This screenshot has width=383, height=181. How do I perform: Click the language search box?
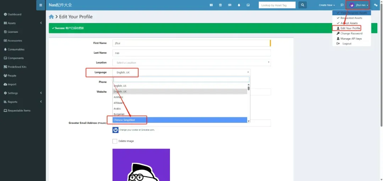(x=181, y=80)
